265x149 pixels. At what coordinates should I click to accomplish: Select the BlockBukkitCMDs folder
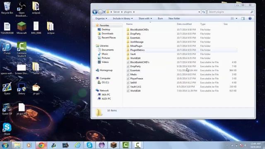point(139,29)
